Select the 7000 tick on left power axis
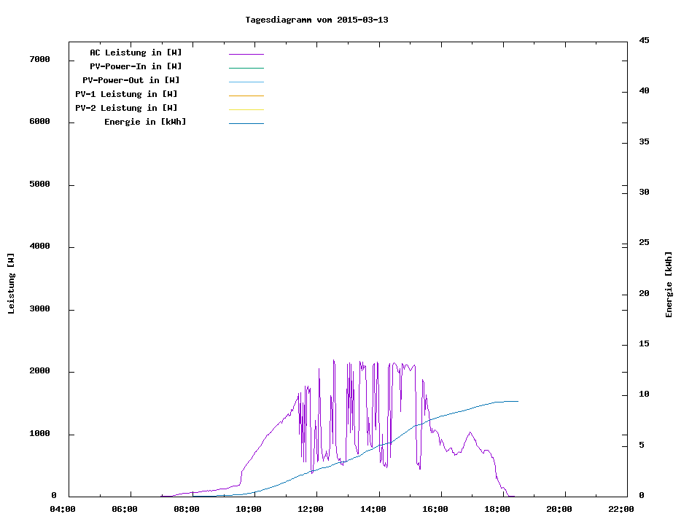The width and height of the screenshot is (700, 525). click(39, 59)
